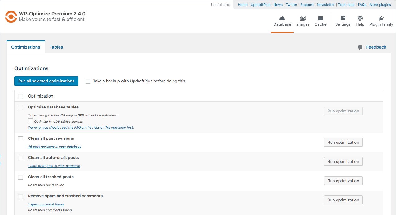
Task: Open the News useful link
Action: tap(278, 5)
